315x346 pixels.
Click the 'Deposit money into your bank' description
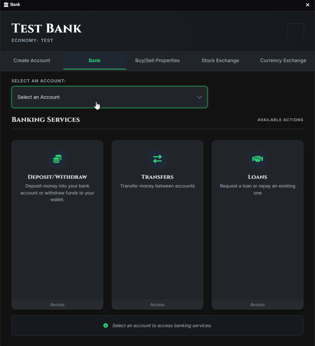pos(57,193)
